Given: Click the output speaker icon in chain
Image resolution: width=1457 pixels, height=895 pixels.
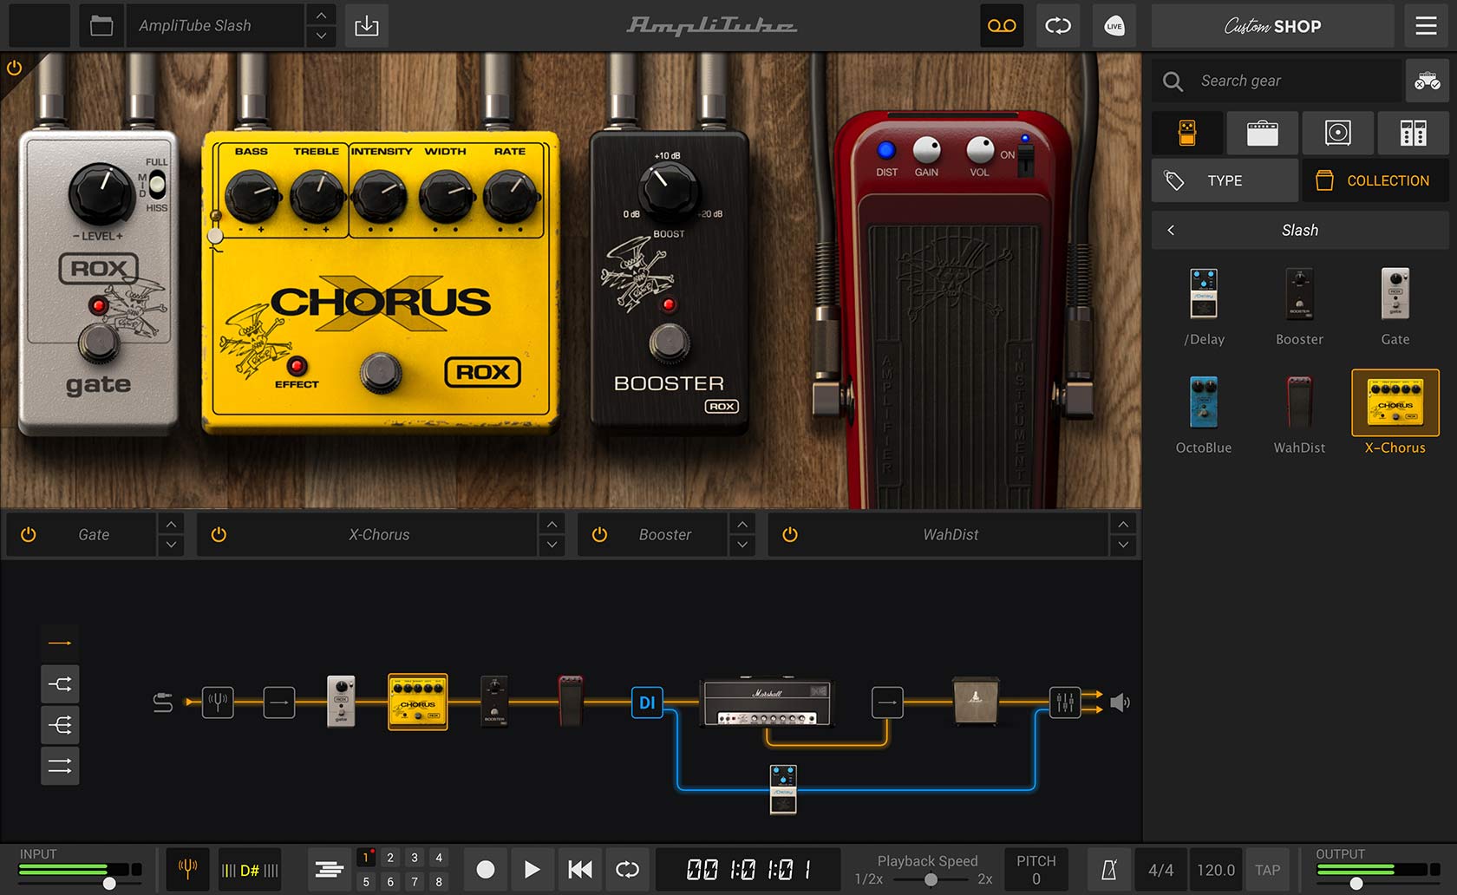Looking at the screenshot, I should [1121, 702].
